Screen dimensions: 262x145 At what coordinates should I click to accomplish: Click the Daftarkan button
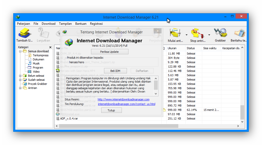click(x=142, y=71)
